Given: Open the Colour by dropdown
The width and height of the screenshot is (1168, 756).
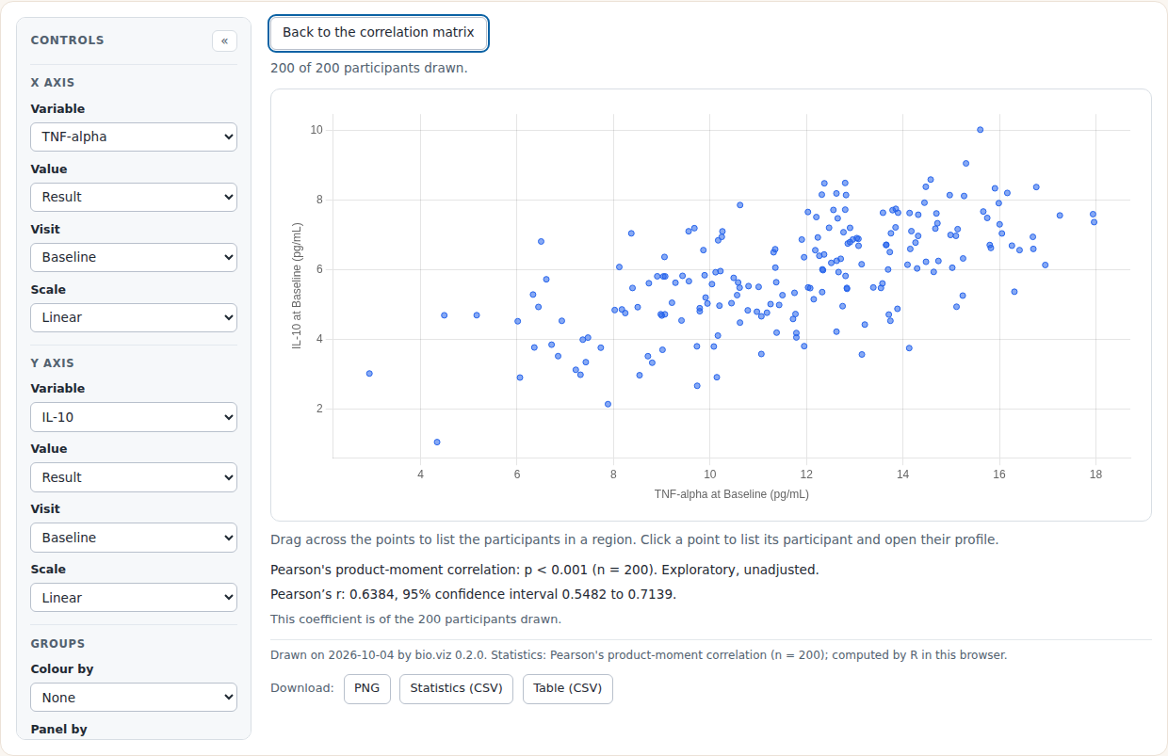Looking at the screenshot, I should coord(134,698).
